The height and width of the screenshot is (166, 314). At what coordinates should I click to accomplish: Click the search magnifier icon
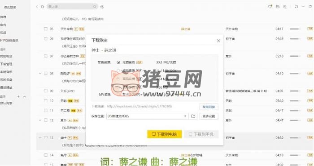pyautogui.click(x=95, y=7)
